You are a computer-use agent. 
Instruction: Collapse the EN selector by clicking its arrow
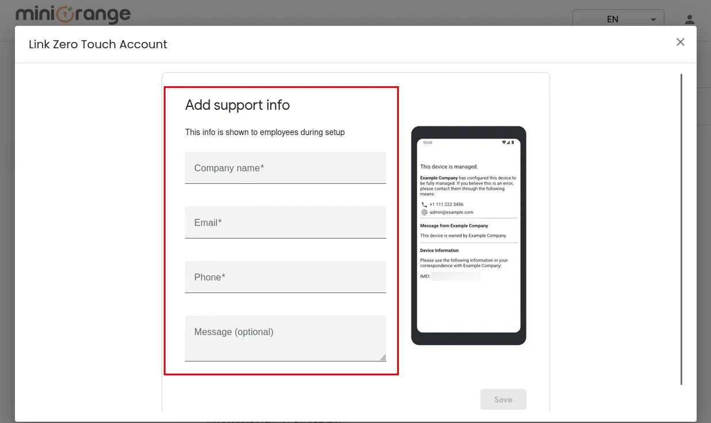click(x=653, y=19)
